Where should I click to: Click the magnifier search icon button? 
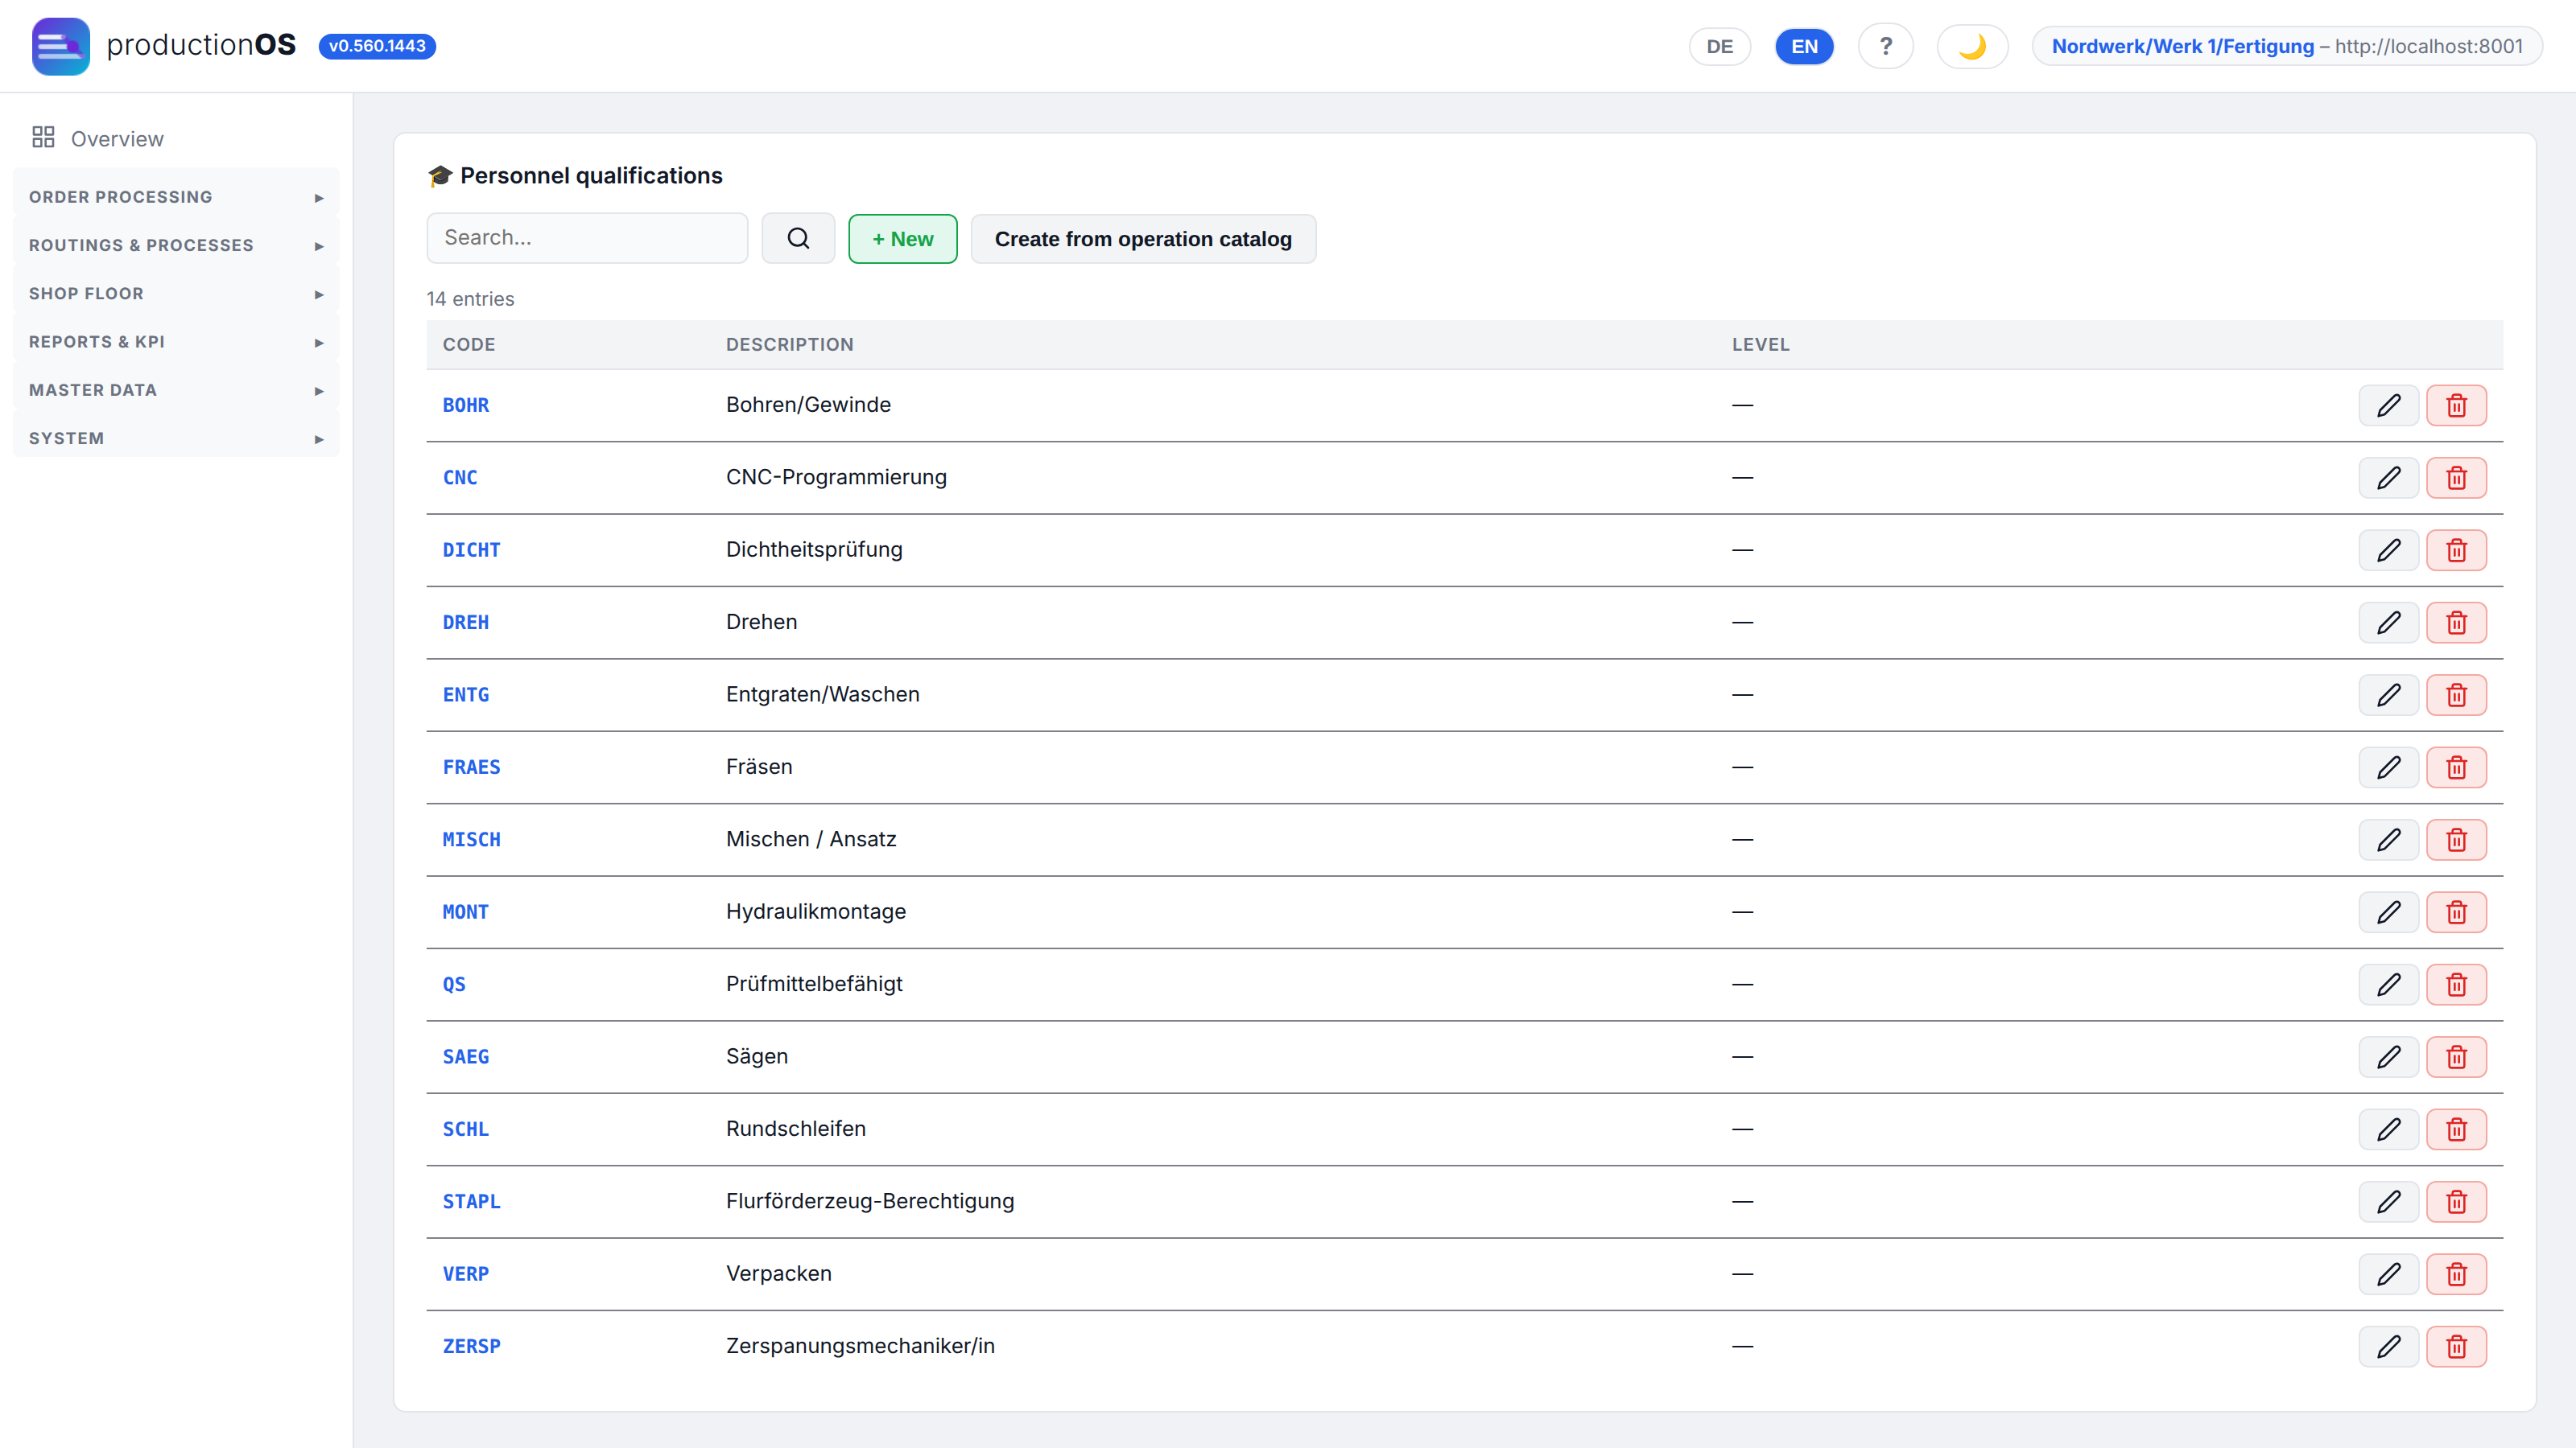pyautogui.click(x=798, y=238)
